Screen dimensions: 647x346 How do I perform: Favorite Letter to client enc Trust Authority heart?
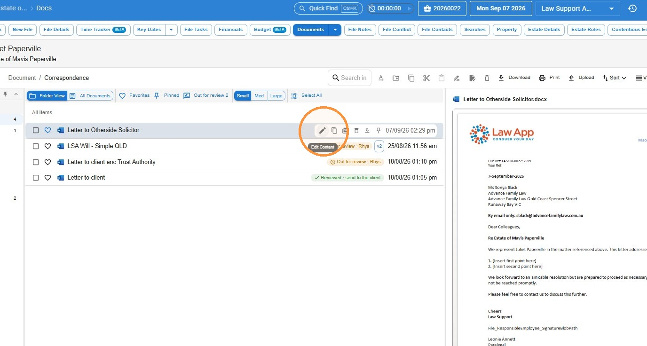(x=47, y=162)
